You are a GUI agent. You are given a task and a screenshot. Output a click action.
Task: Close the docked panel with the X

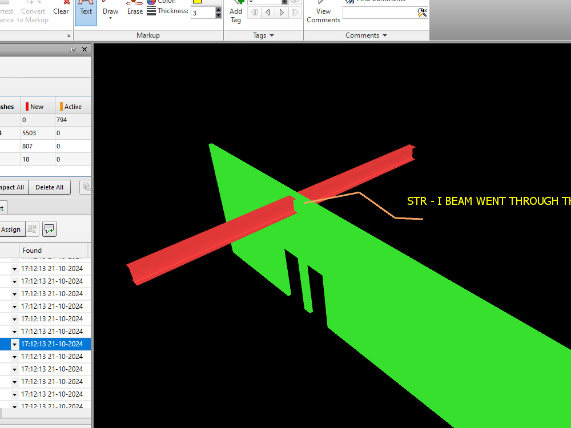85,50
